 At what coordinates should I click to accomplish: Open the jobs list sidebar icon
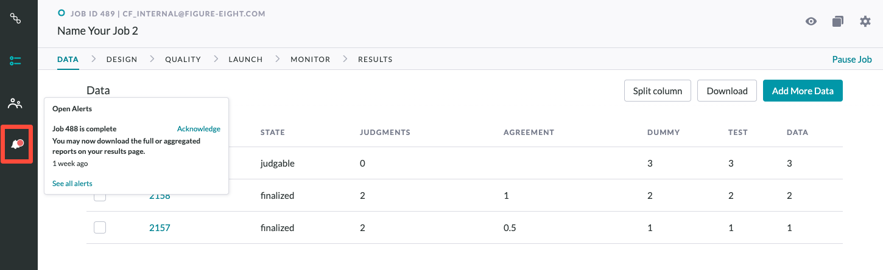pyautogui.click(x=15, y=61)
